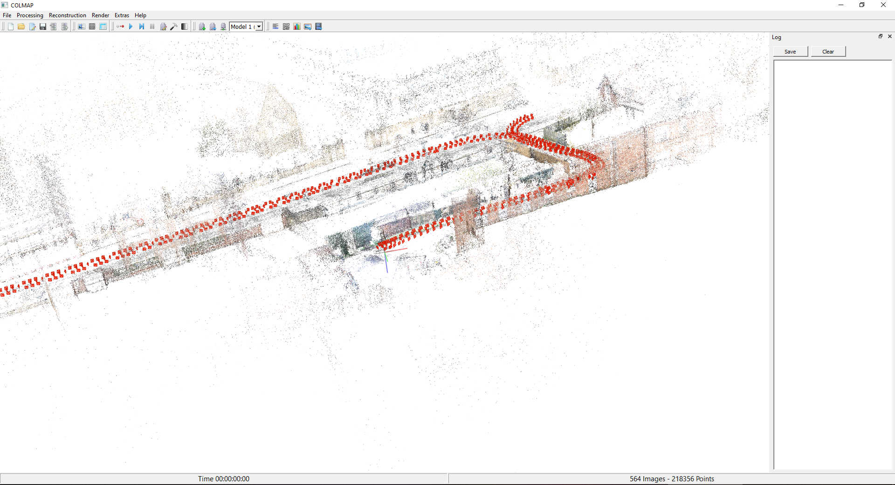
Task: Open the Reconstruction menu
Action: coord(67,15)
